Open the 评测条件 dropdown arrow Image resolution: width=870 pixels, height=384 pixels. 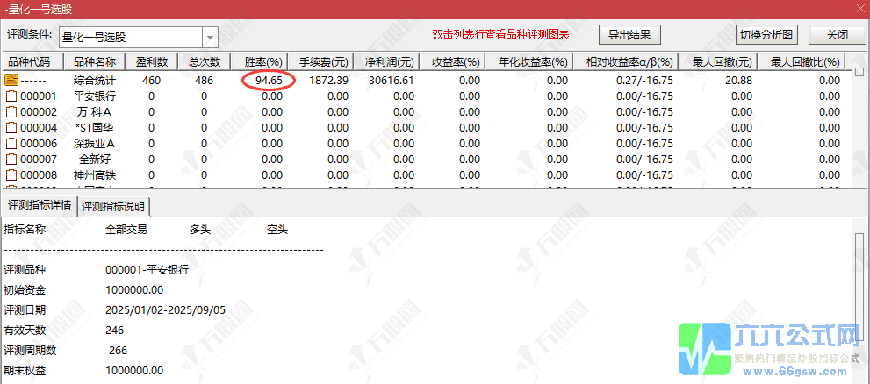(210, 38)
